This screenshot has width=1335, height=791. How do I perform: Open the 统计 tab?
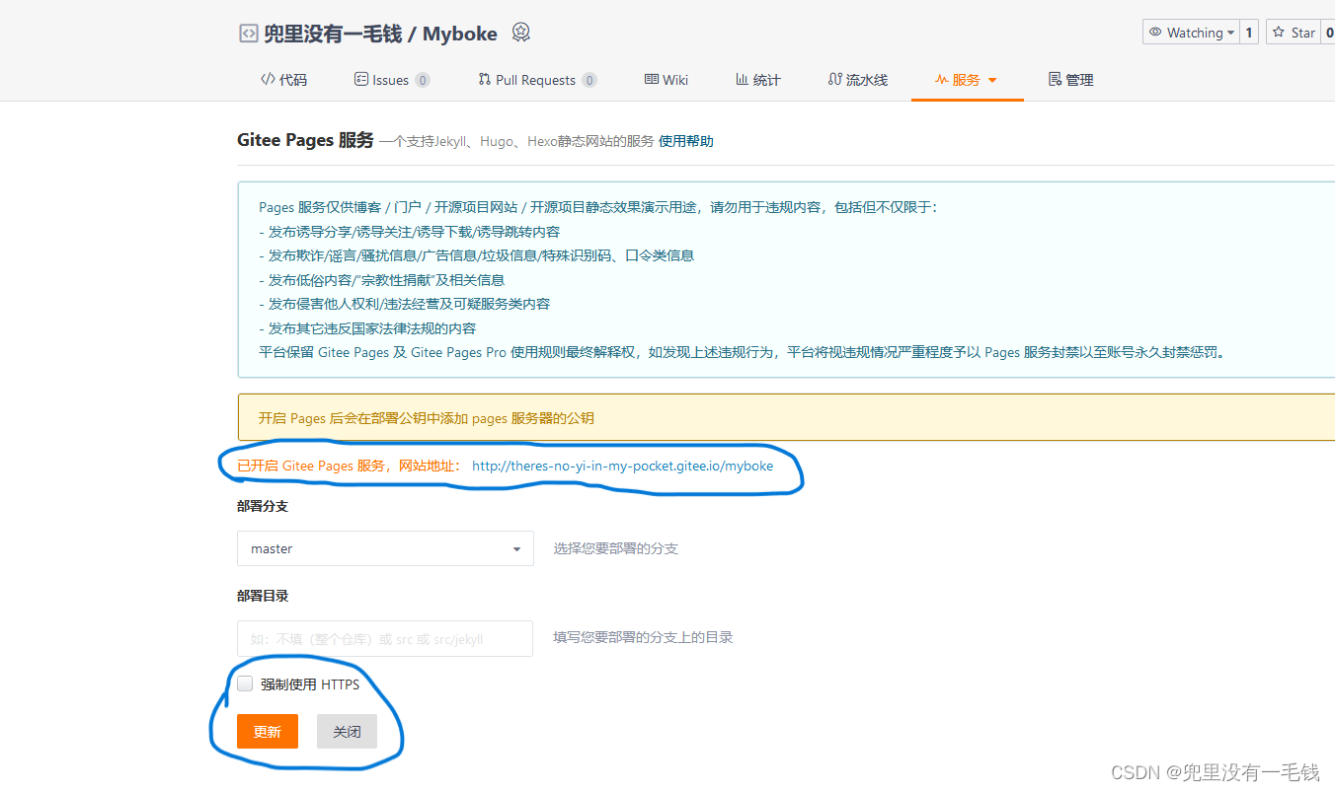point(758,80)
